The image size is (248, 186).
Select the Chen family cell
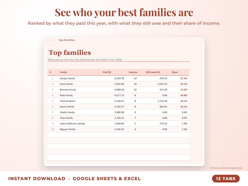pyautogui.click(x=66, y=118)
